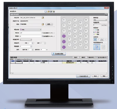
Task: Open the rack number dropdown in settings form
Action: coord(26,40)
